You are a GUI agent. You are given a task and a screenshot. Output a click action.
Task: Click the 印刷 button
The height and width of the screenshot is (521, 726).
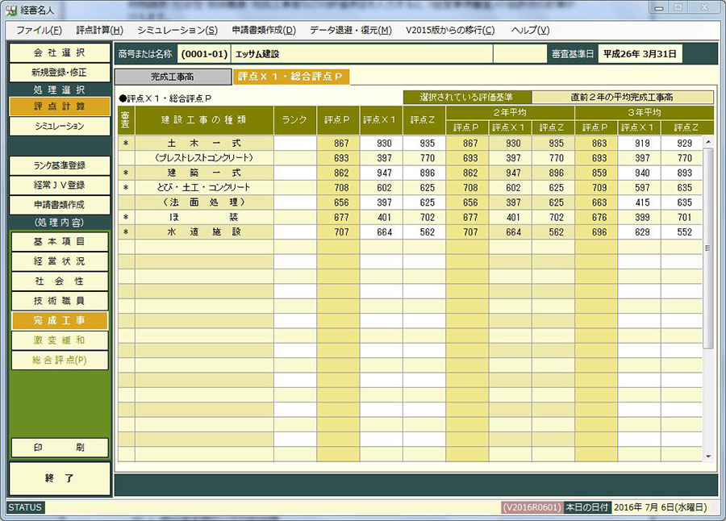tap(60, 448)
